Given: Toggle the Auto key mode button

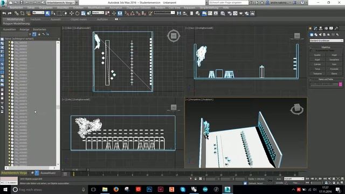Looking at the screenshot, I should (x=279, y=179).
